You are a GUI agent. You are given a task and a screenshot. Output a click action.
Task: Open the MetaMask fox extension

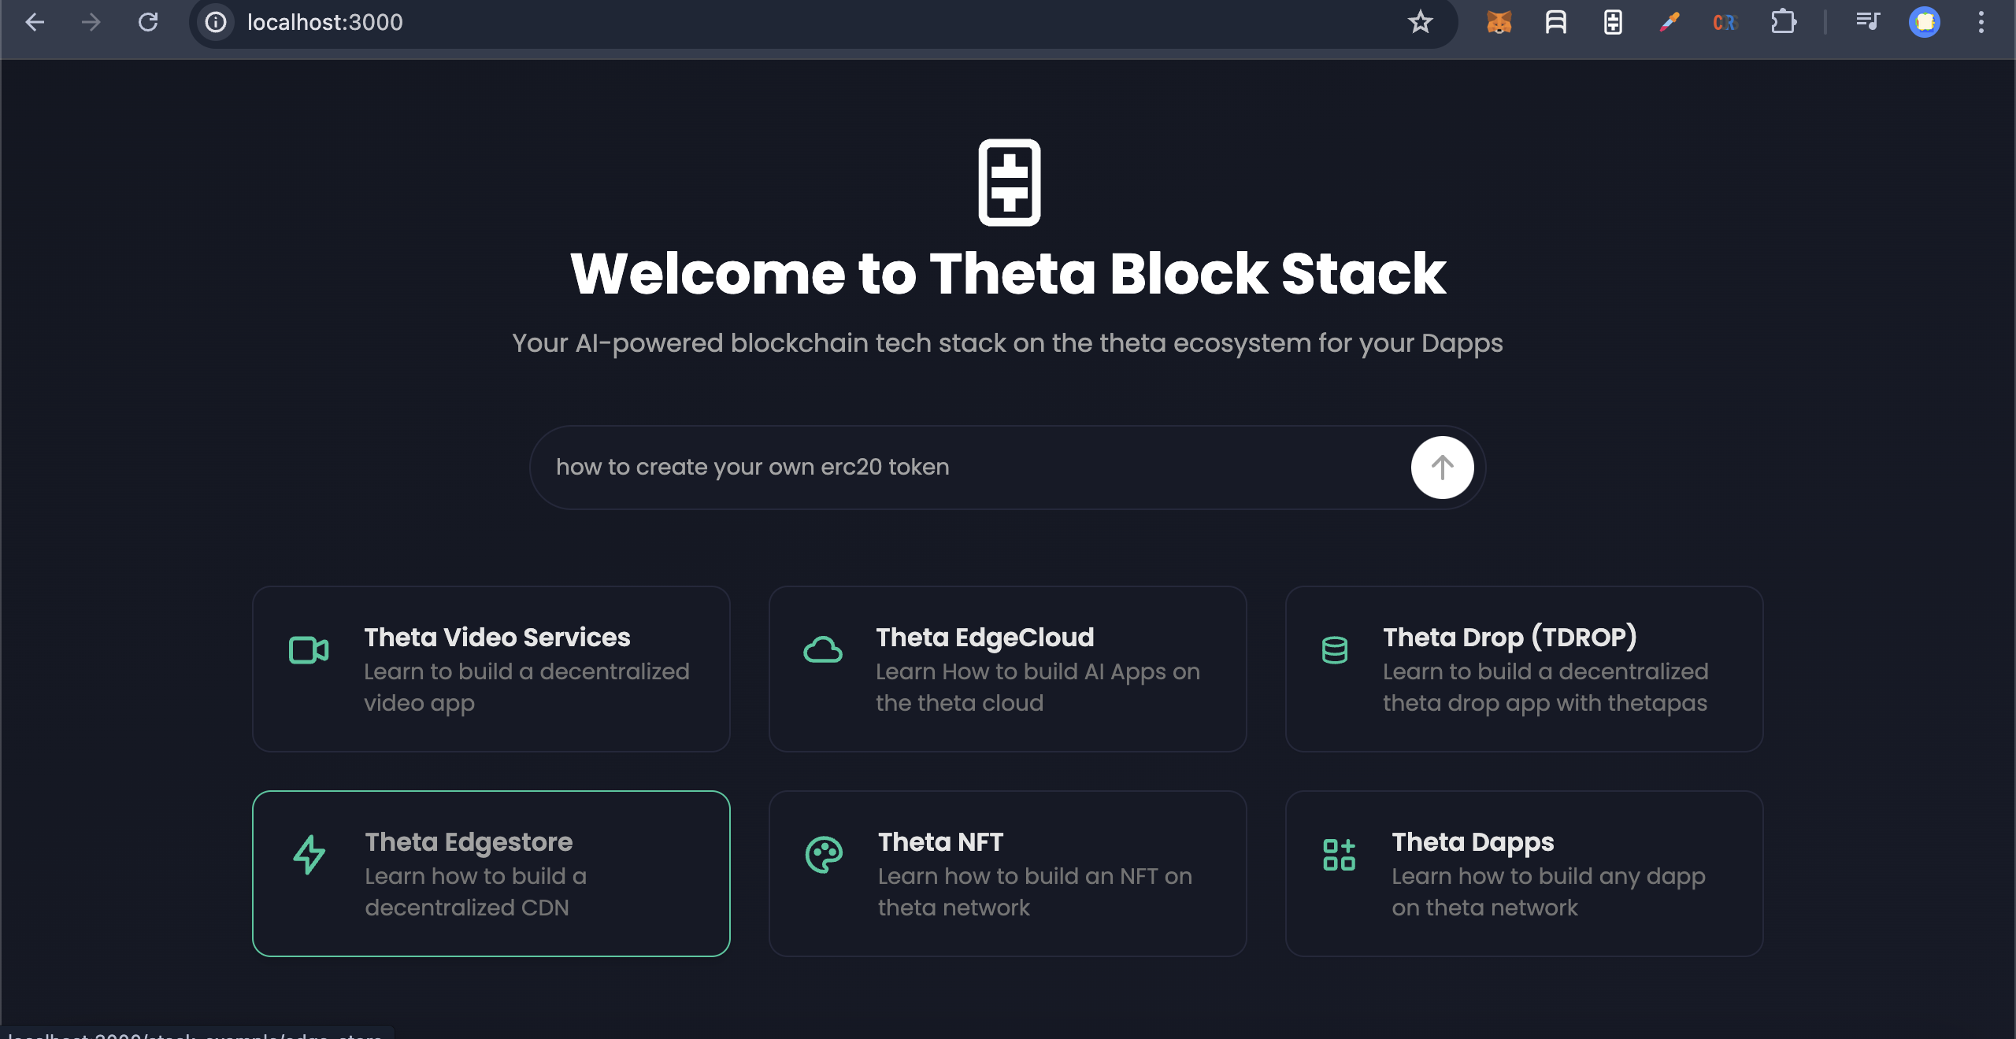[1499, 22]
